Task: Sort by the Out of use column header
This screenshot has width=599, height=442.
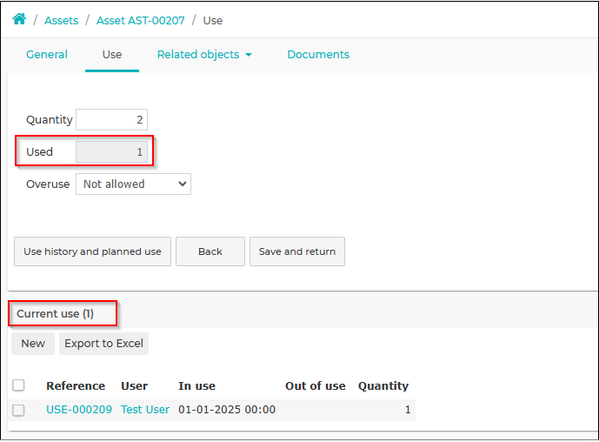Action: point(316,386)
